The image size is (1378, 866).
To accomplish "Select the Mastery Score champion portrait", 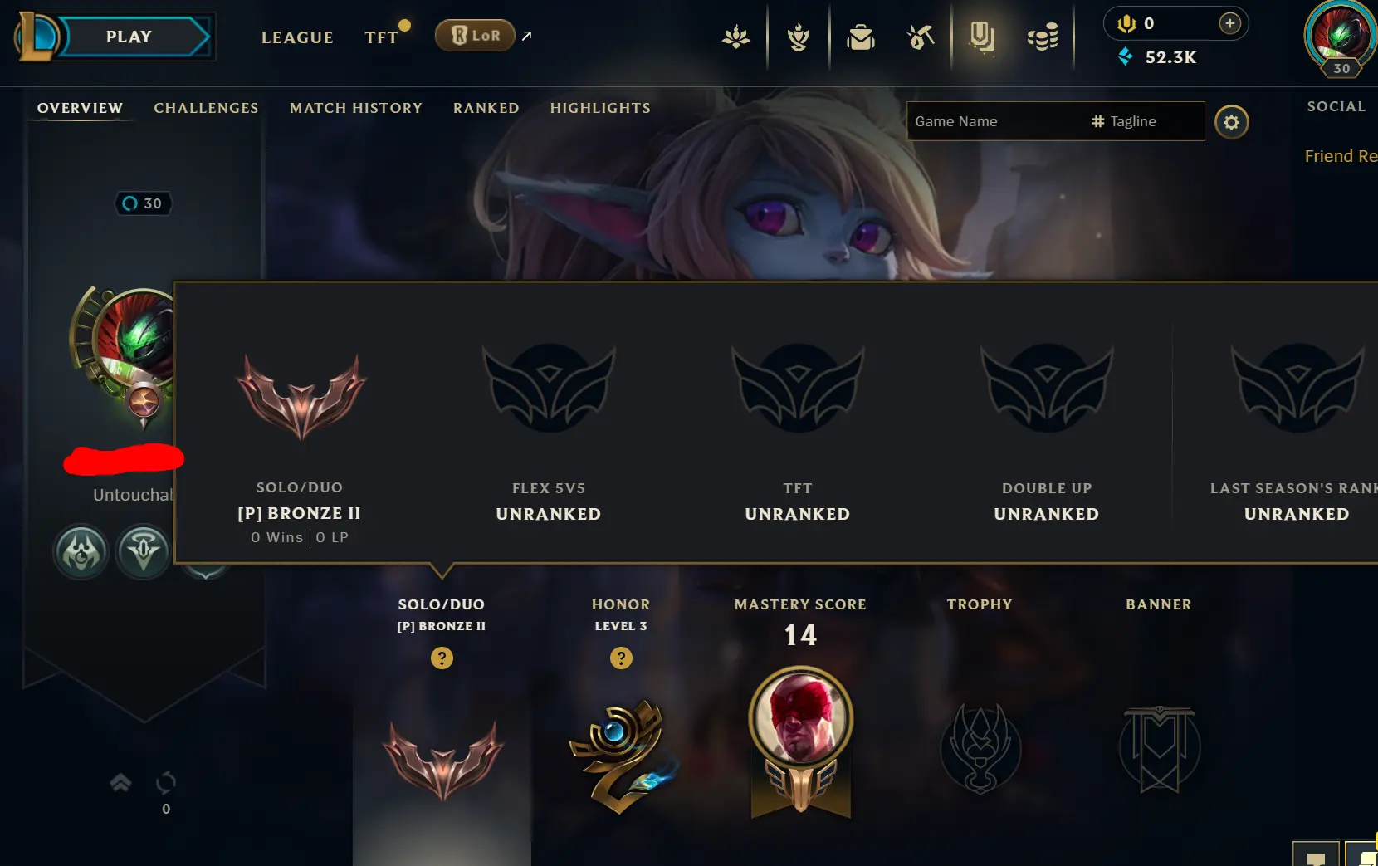I will pyautogui.click(x=800, y=719).
